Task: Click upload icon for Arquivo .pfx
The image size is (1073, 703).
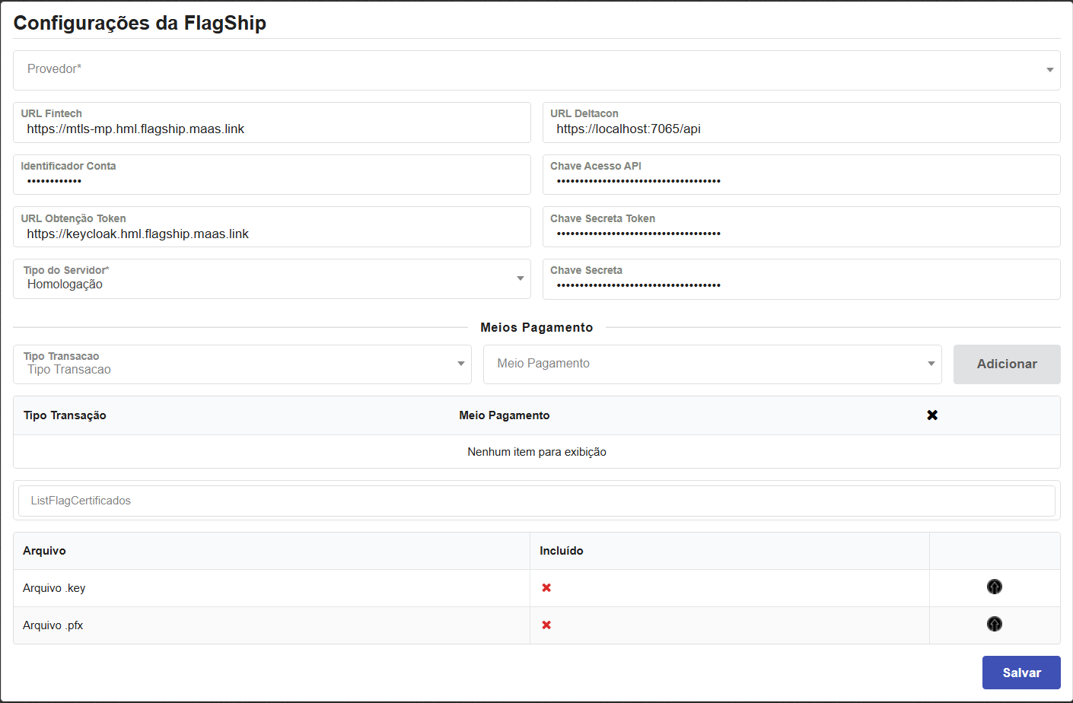Action: (x=994, y=624)
